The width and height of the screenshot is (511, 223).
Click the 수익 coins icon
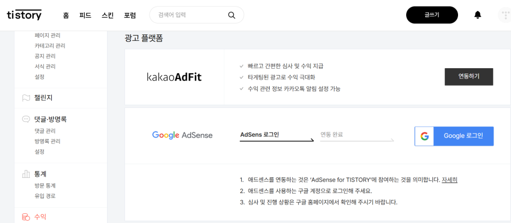[x=26, y=216]
